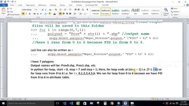Choose font color red A
Screen dimensions: 189x106
click(x=54, y=14)
